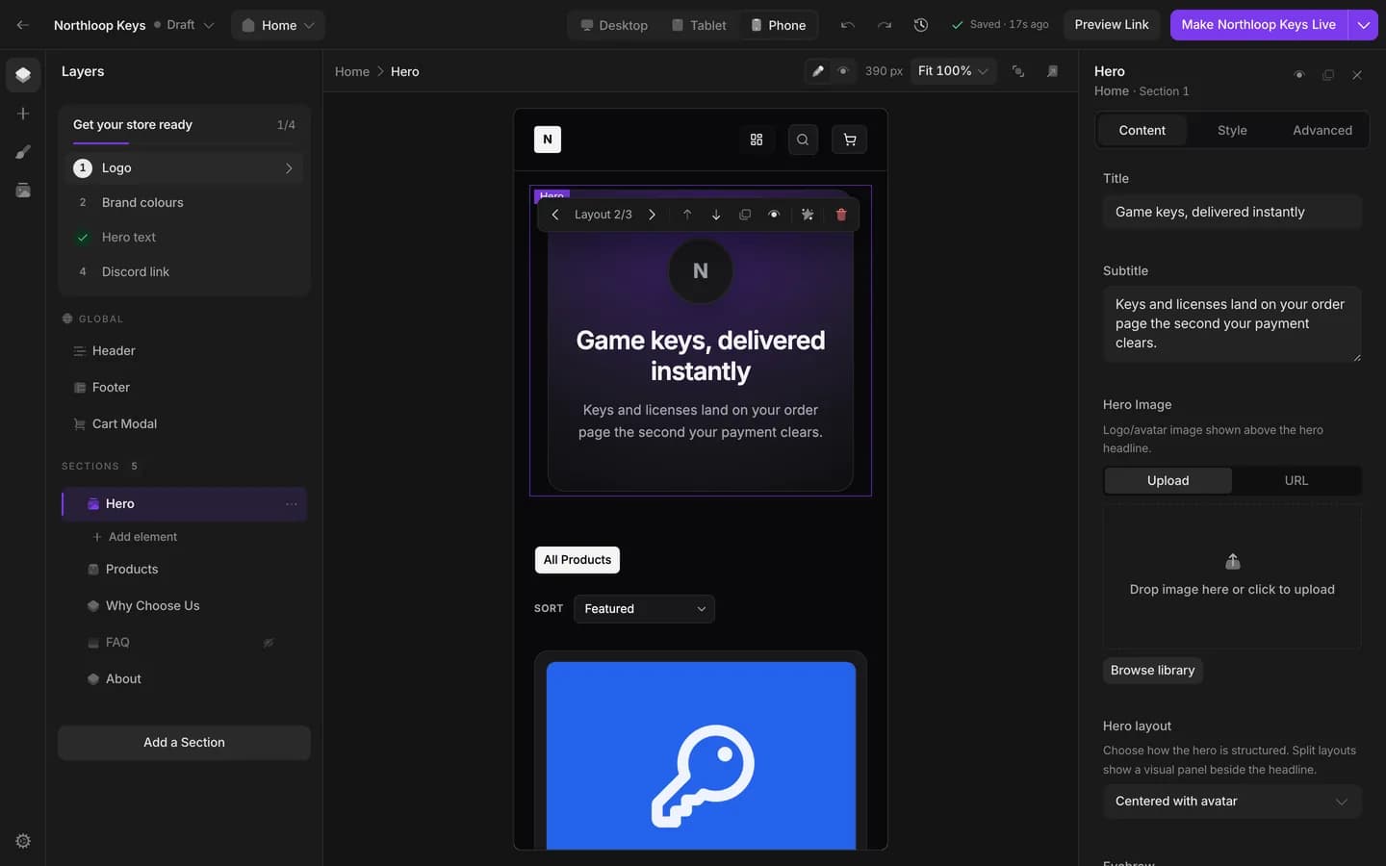
Task: Open version history clock icon
Action: click(921, 25)
